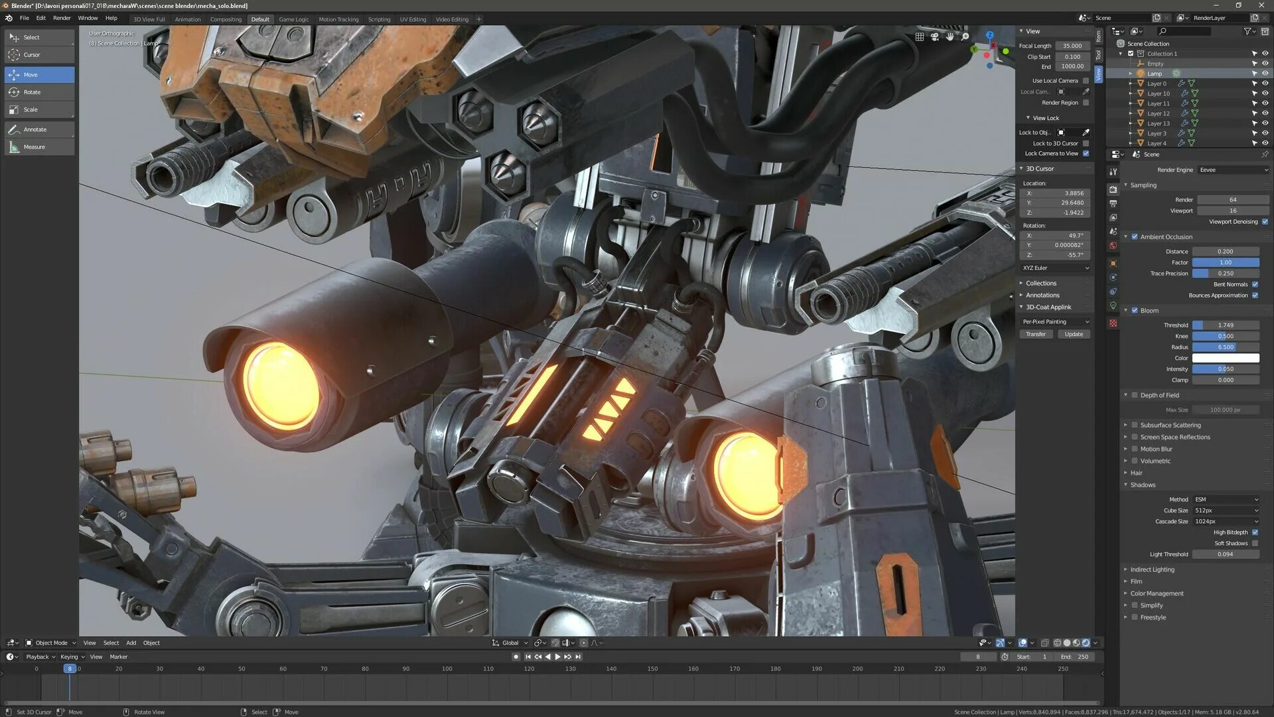The image size is (1274, 717).
Task: Toggle orthographic grid view icon in viewport
Action: [x=920, y=37]
